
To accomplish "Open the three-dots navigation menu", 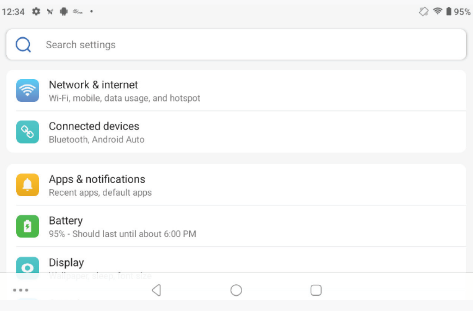I will (x=21, y=290).
